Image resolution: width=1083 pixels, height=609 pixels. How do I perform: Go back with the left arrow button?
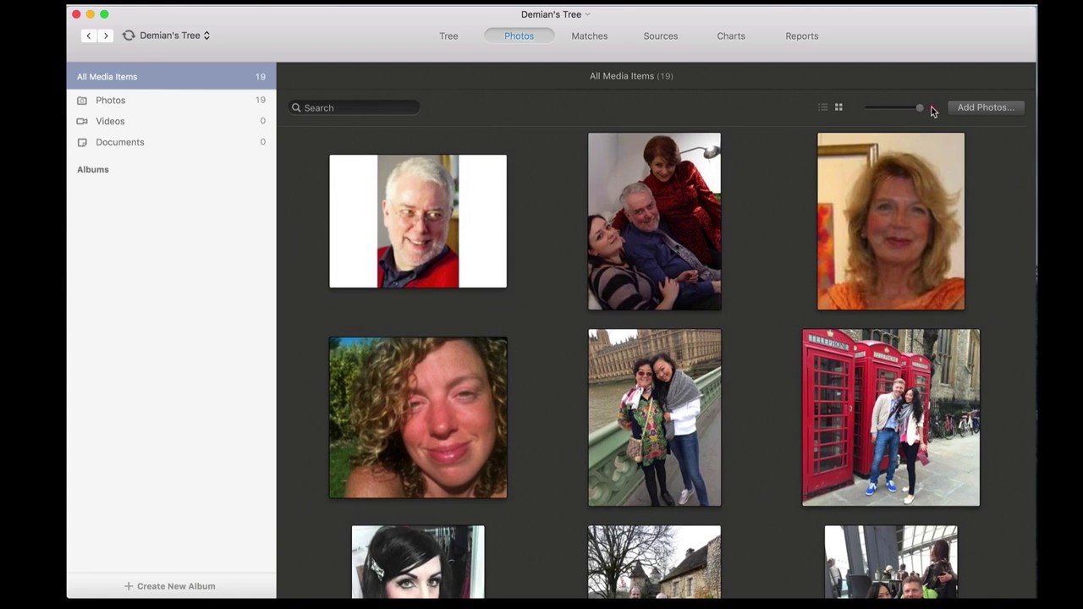point(88,36)
